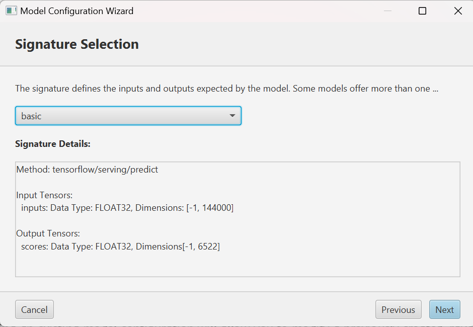Click the "Signature Details:" label

point(53,144)
